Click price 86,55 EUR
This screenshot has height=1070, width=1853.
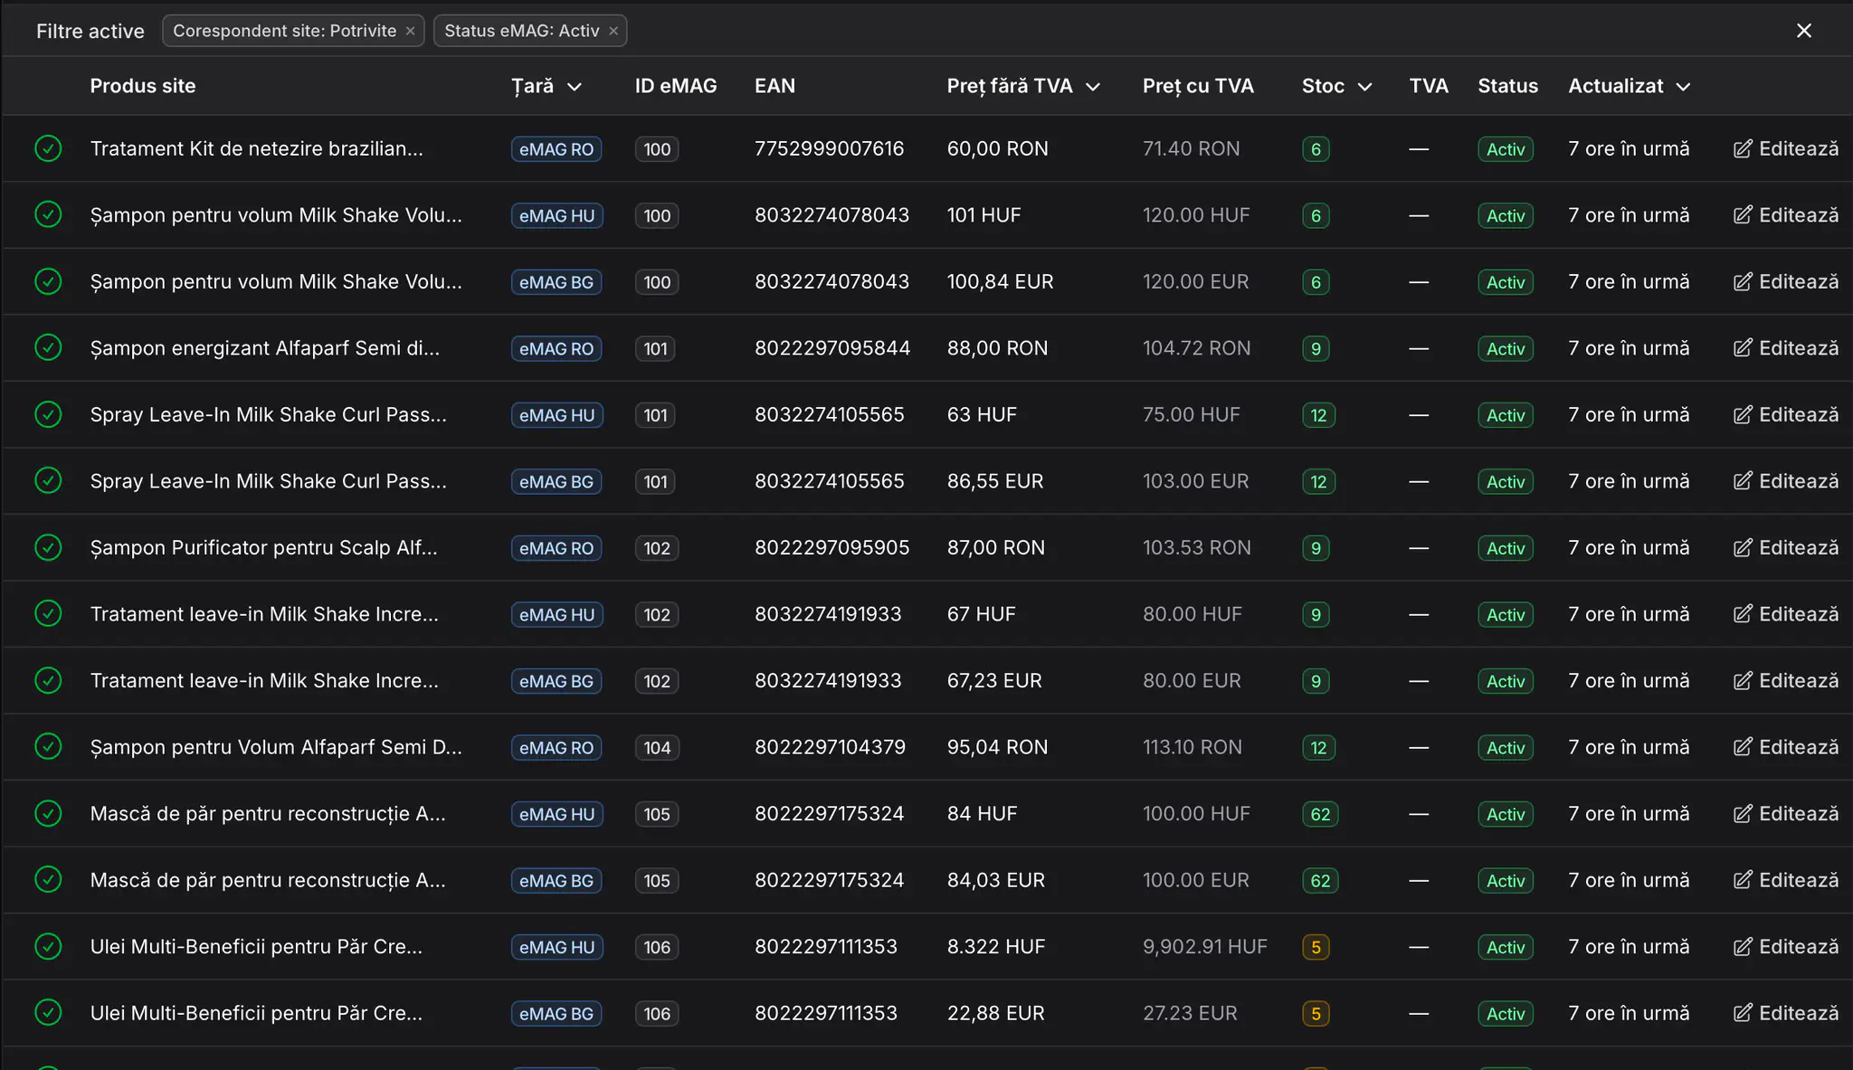pyautogui.click(x=995, y=481)
